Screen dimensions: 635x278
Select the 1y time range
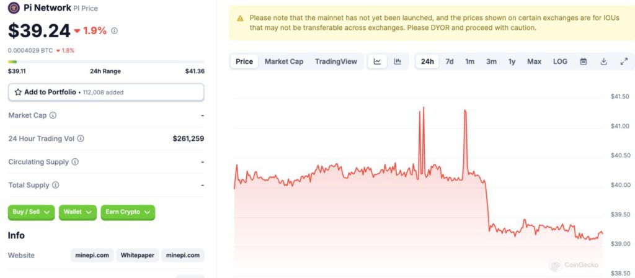(512, 61)
